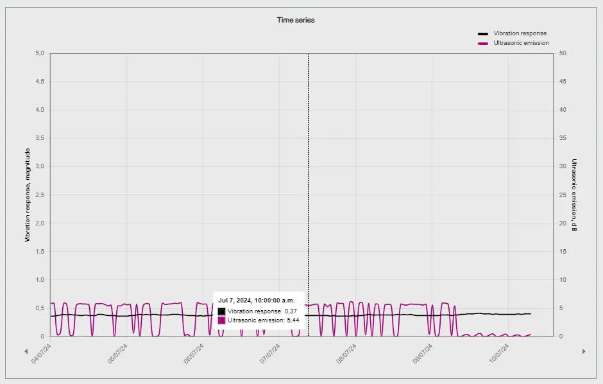Click the Vibration response, magnitude axis title
This screenshot has width=603, height=384.
(x=28, y=195)
